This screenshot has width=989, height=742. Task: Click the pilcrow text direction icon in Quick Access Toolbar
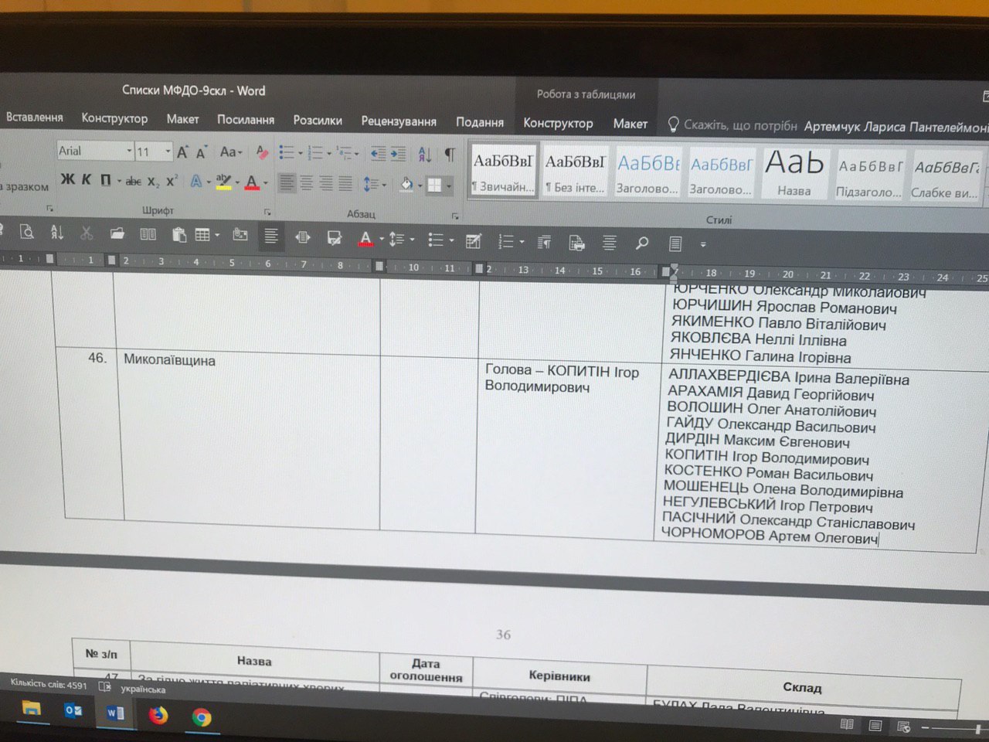pos(544,243)
